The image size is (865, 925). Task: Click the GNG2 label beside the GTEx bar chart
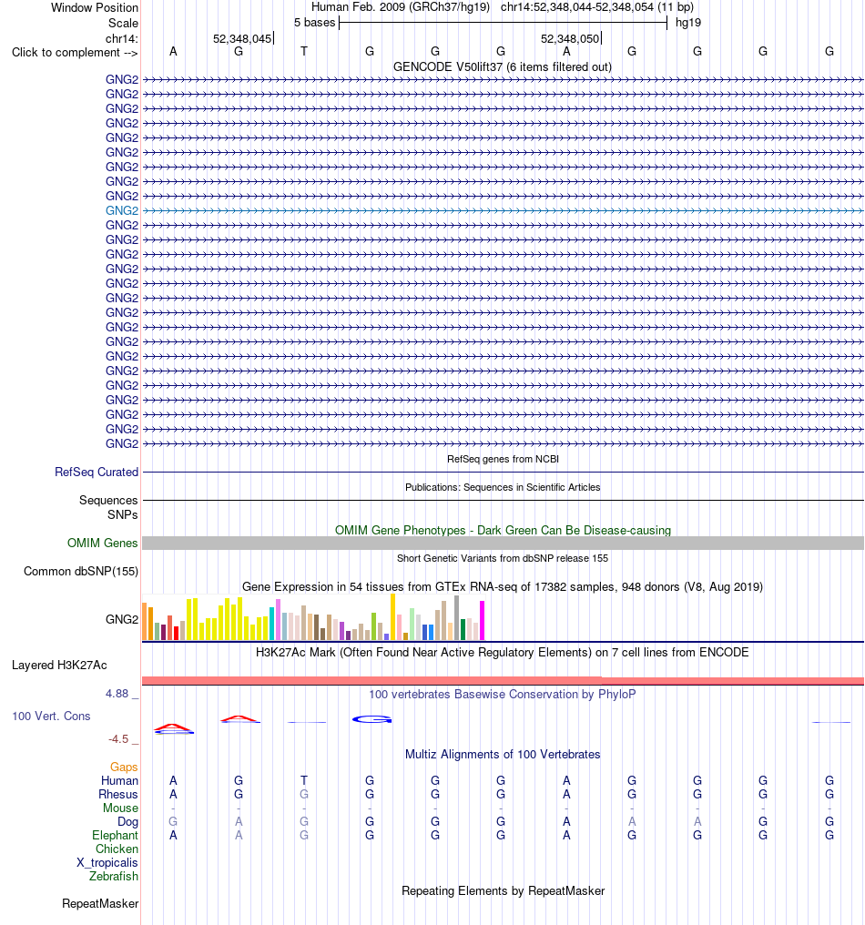(121, 619)
